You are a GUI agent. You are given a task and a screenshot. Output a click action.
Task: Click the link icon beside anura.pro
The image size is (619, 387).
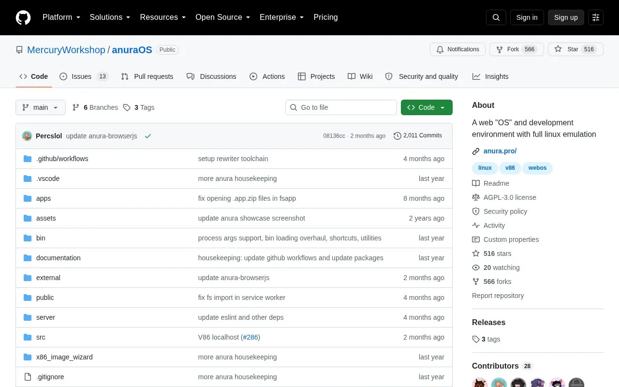476,151
